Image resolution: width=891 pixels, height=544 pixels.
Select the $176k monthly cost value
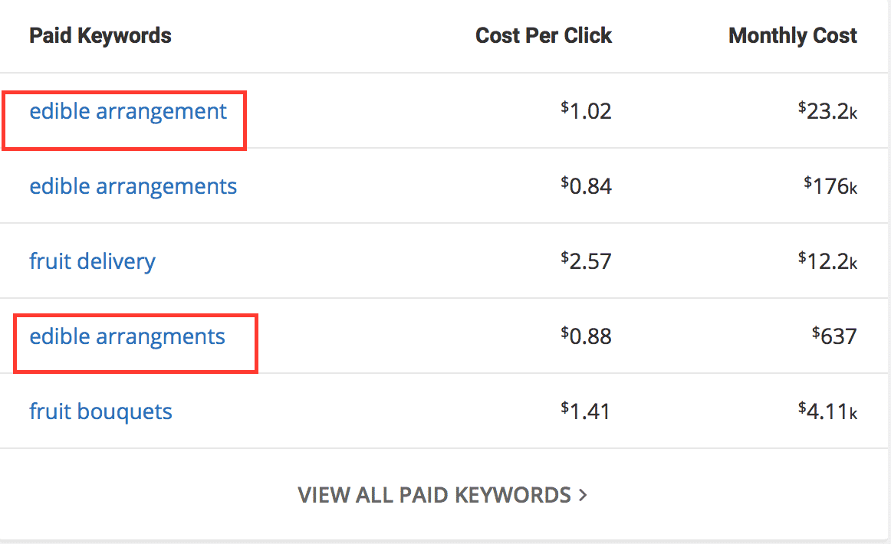[830, 185]
